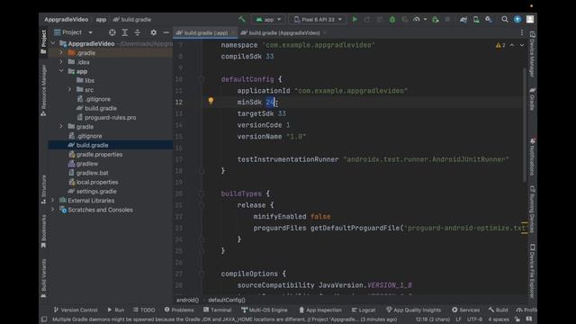576x324 pixels.
Task: Collapse all items in Project panel
Action: click(138, 32)
